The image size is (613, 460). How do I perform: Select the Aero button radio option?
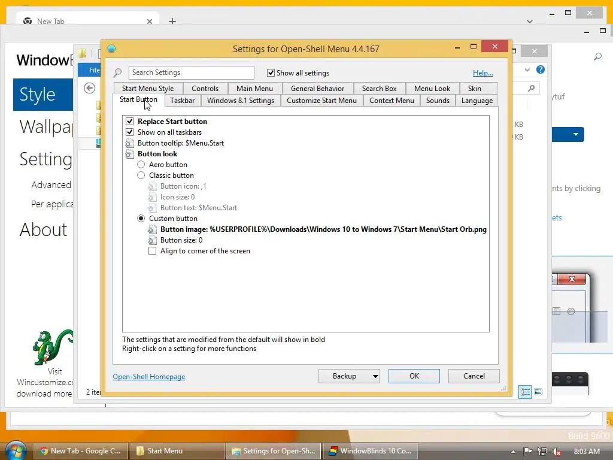[141, 165]
